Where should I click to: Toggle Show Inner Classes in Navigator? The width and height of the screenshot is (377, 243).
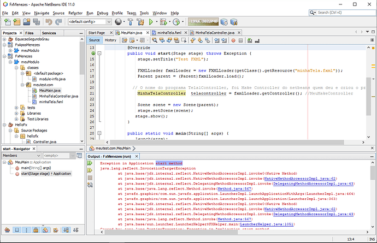[45, 230]
